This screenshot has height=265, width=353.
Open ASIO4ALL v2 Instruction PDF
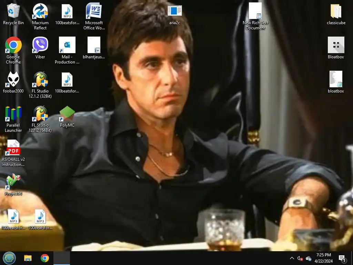(13, 153)
